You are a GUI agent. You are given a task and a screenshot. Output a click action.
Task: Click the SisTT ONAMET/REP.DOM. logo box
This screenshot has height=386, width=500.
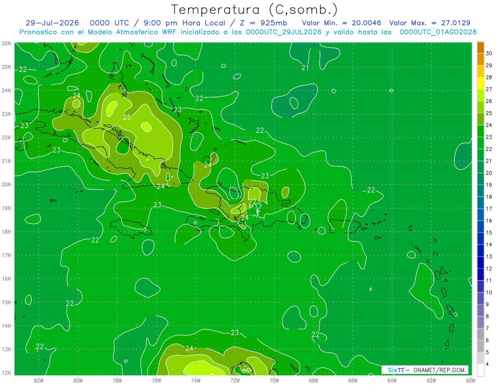click(425, 370)
